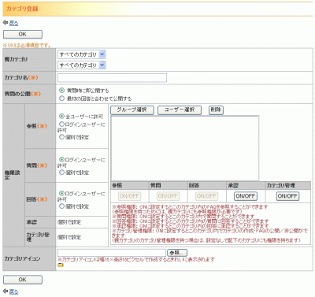Click the カテゴリ登録 page heading

click(22, 9)
